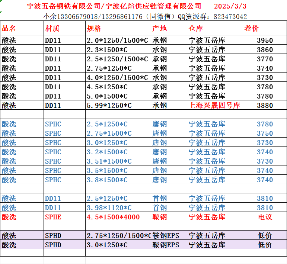Click the spec cell 2.3*1500*C
Screen dimensions: 287x264
click(x=118, y=49)
